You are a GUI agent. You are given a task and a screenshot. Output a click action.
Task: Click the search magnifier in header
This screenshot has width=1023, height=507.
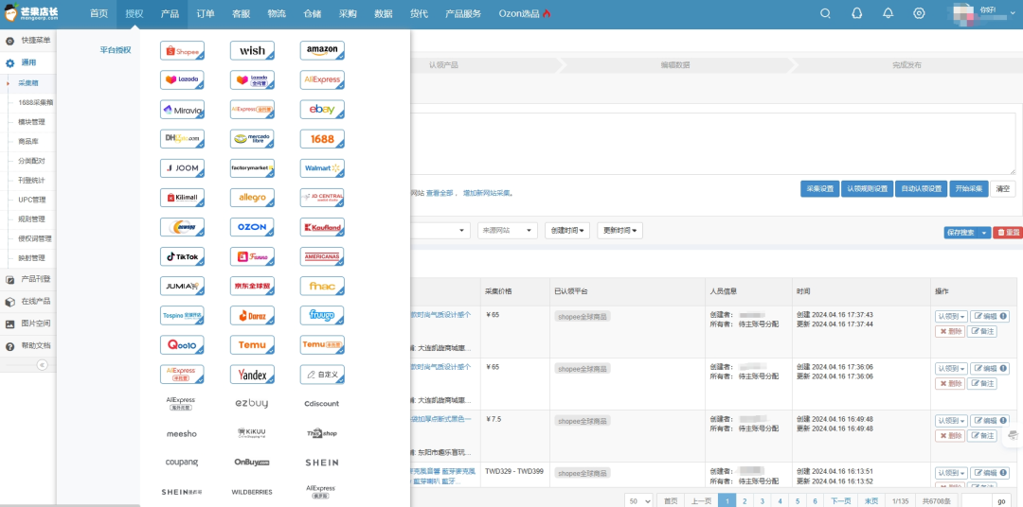click(x=825, y=13)
